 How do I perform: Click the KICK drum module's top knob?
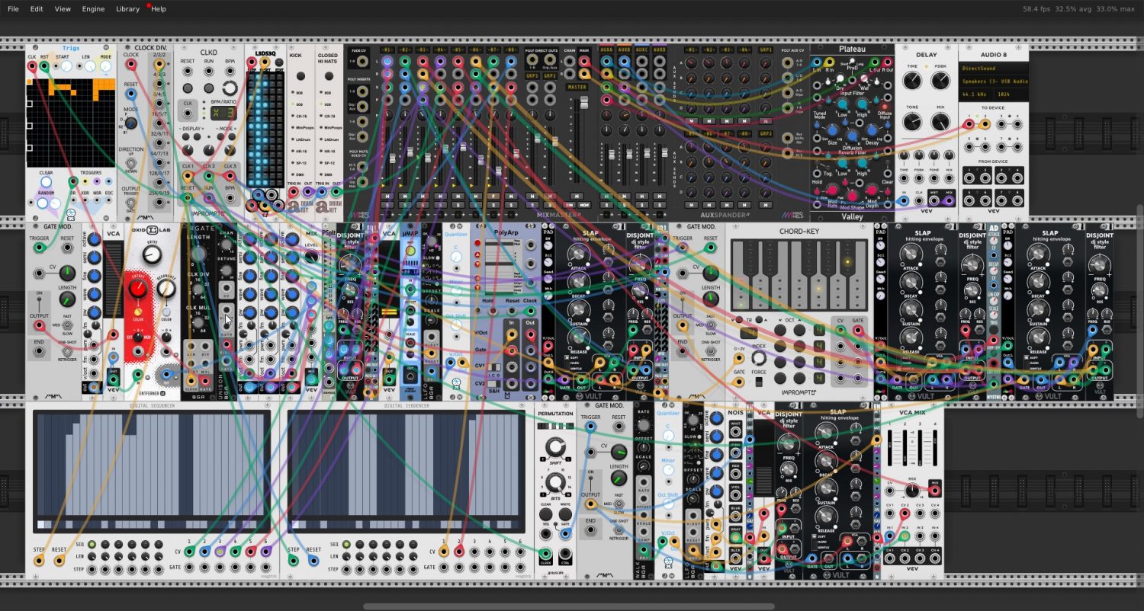point(300,77)
